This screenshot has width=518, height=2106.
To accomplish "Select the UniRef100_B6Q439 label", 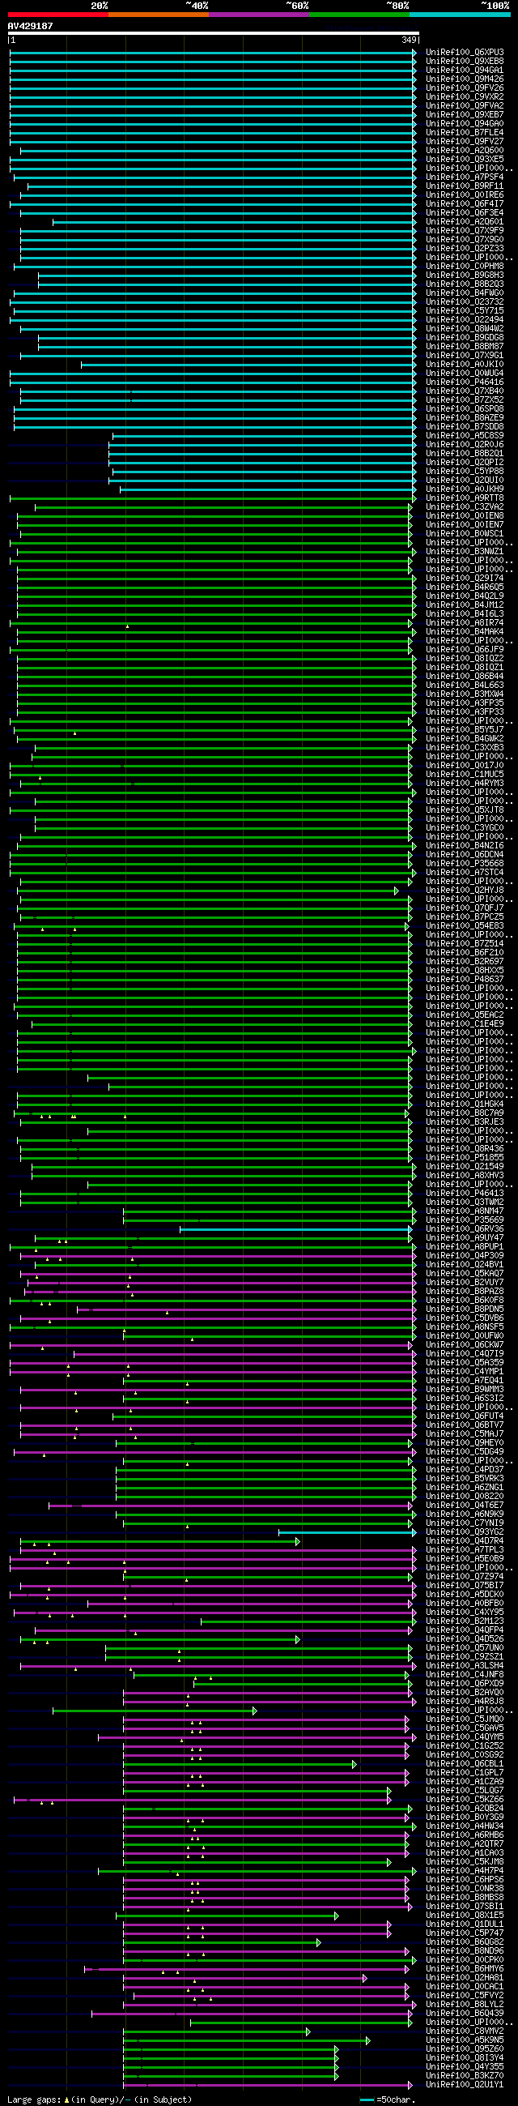I will (465, 2014).
